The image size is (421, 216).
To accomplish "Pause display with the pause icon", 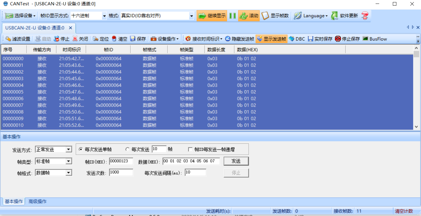I will coord(232,15).
